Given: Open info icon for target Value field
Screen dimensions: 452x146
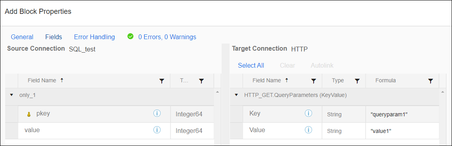Looking at the screenshot, I should point(308,130).
